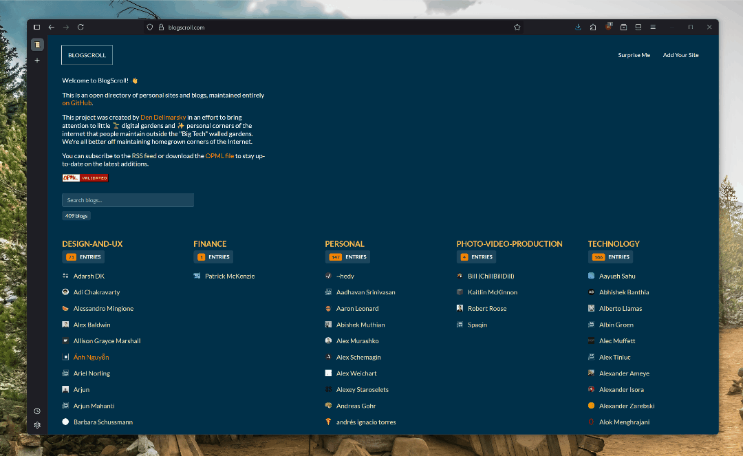Viewport: 743px width, 456px height.
Task: Click the favicon beside Alessandro Mingione
Action: pos(65,308)
